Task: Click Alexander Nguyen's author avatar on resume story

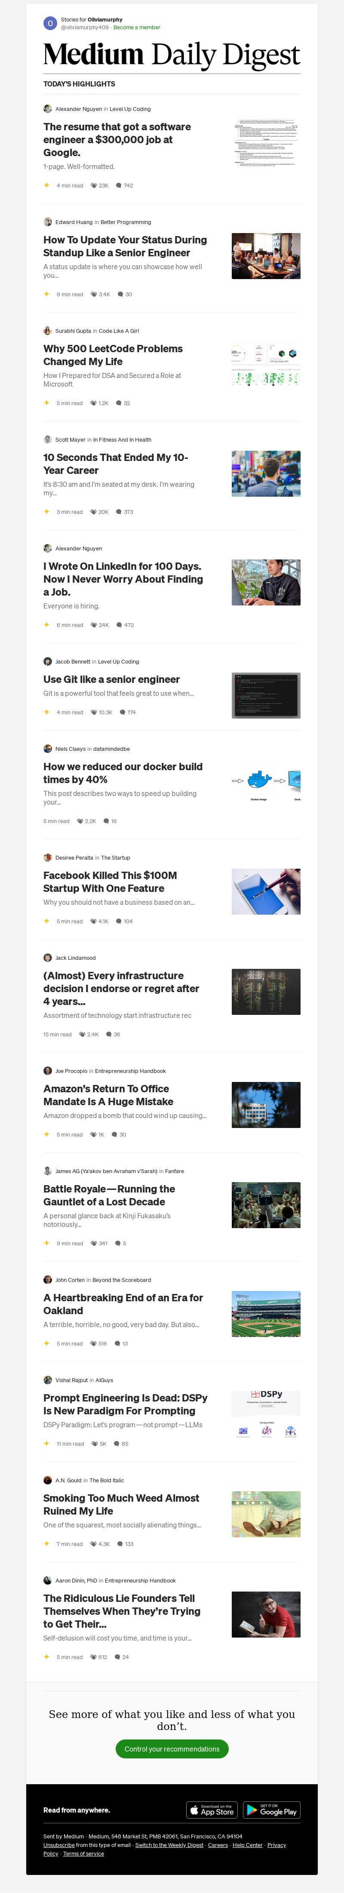Action: 48,109
